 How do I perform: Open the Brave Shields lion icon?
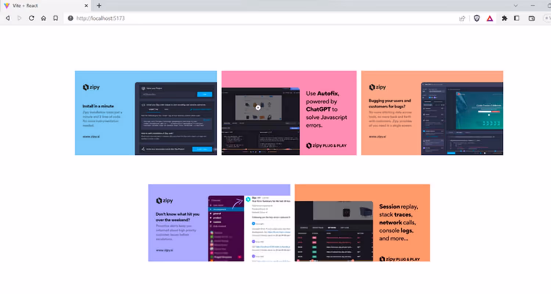477,18
